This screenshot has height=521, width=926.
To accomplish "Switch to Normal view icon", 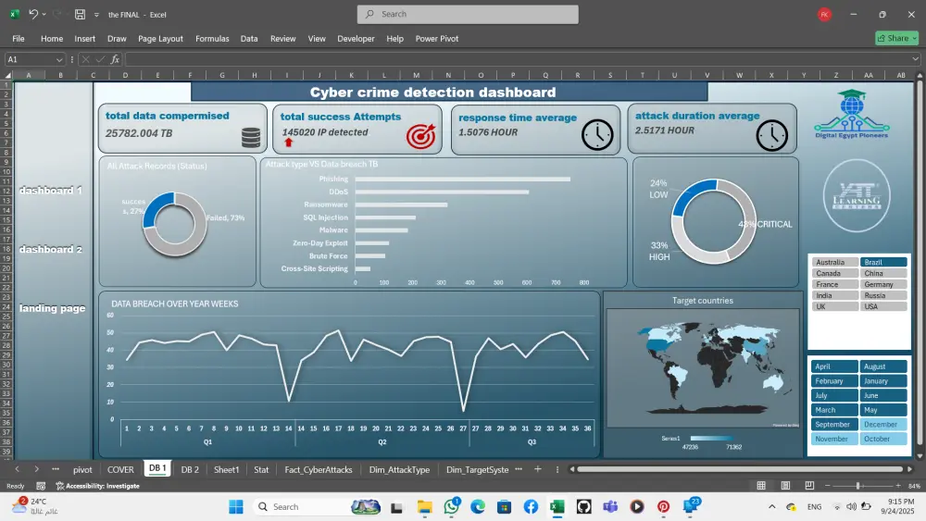I will coord(761,486).
